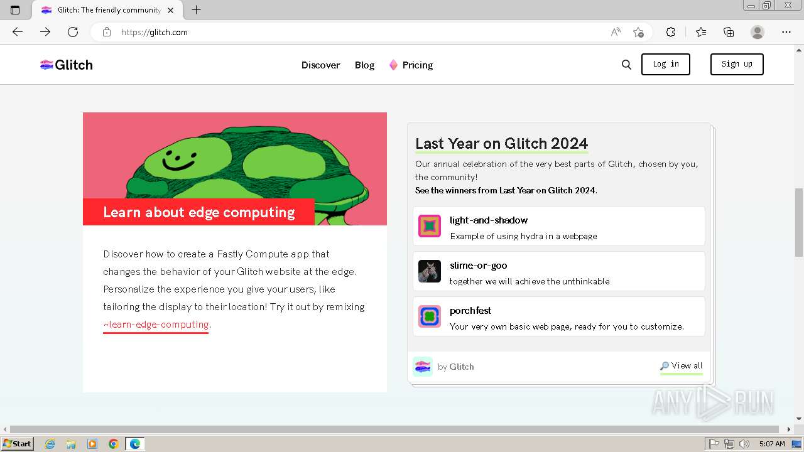Click the light-and-shadow project avatar
804x452 pixels.
(x=430, y=226)
